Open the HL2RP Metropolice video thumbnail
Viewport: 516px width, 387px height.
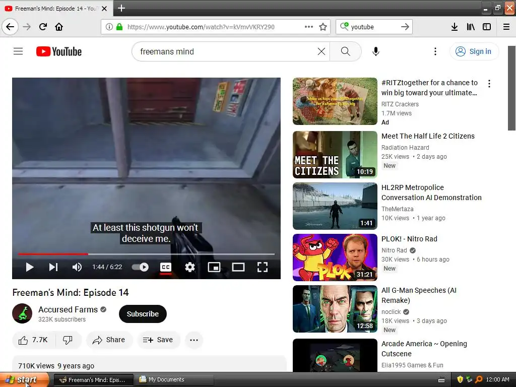(335, 206)
